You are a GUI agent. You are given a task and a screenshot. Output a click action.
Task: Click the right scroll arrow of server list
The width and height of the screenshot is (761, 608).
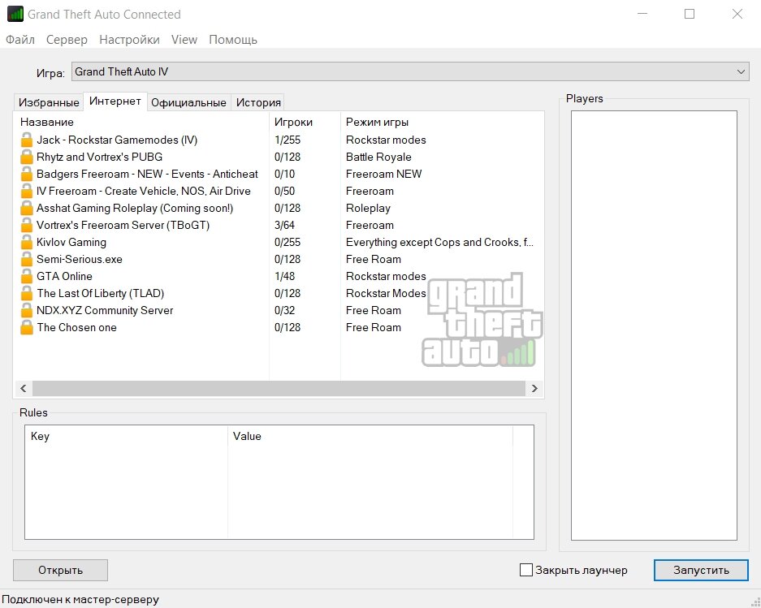pyautogui.click(x=534, y=388)
